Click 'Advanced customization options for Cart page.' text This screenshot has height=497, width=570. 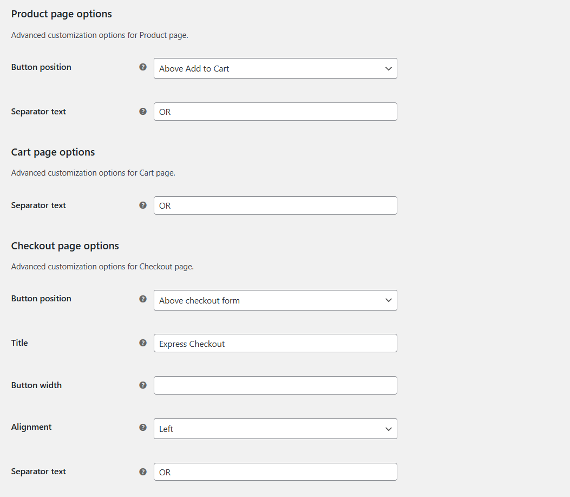coord(93,173)
